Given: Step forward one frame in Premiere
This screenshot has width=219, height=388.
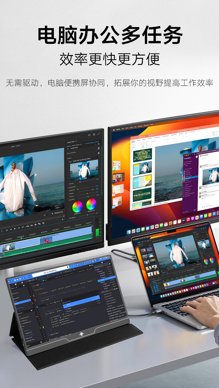Looking at the screenshot, I should click(19, 228).
